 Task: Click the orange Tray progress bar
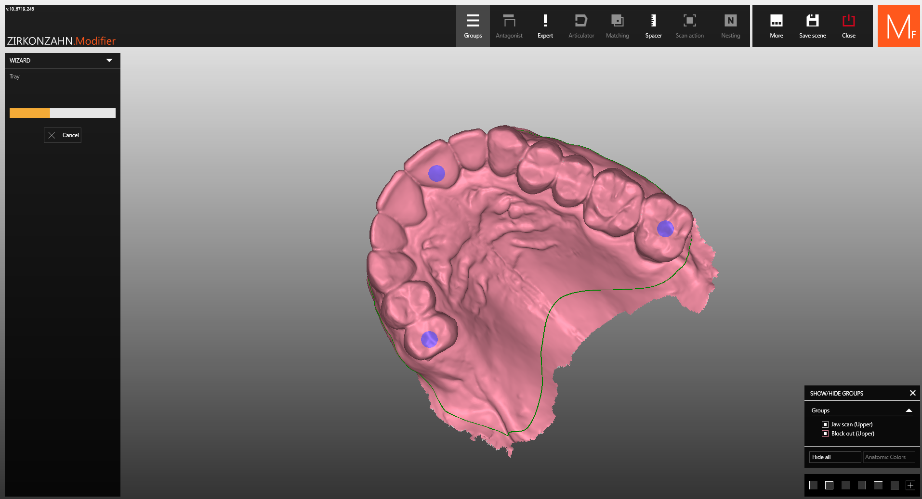30,113
